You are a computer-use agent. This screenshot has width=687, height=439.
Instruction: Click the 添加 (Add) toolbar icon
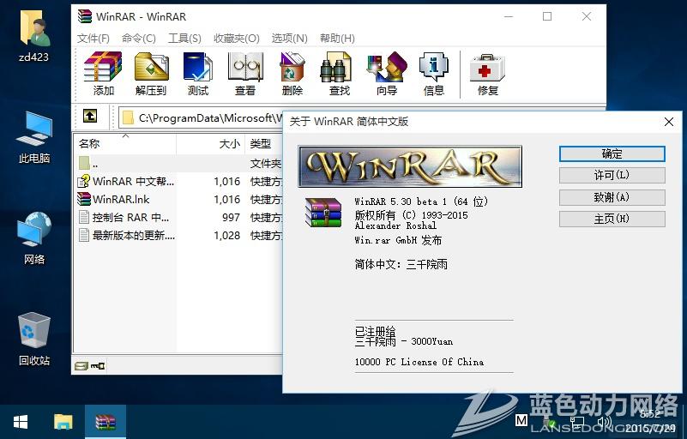[103, 73]
